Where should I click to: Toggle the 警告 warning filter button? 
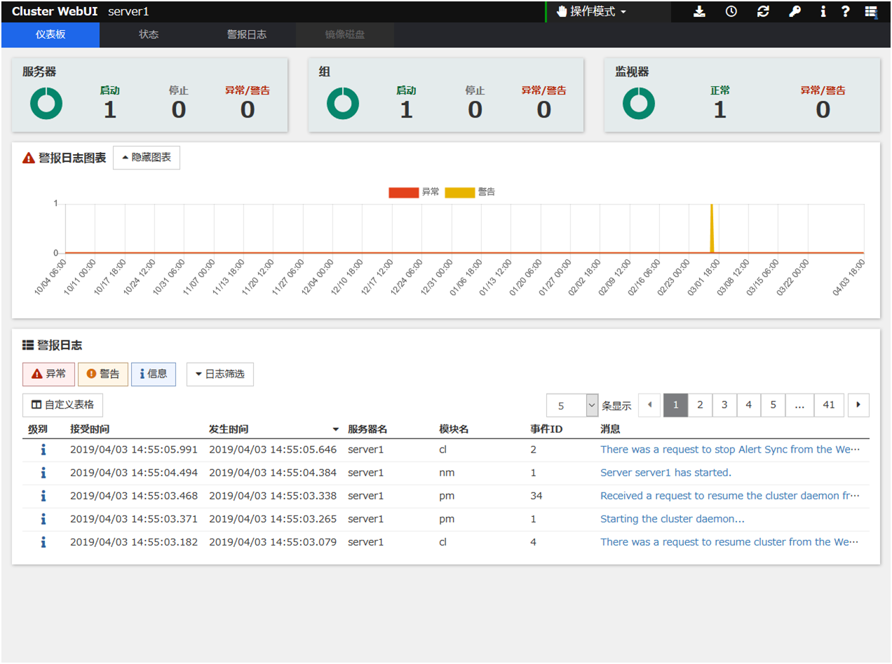point(103,374)
